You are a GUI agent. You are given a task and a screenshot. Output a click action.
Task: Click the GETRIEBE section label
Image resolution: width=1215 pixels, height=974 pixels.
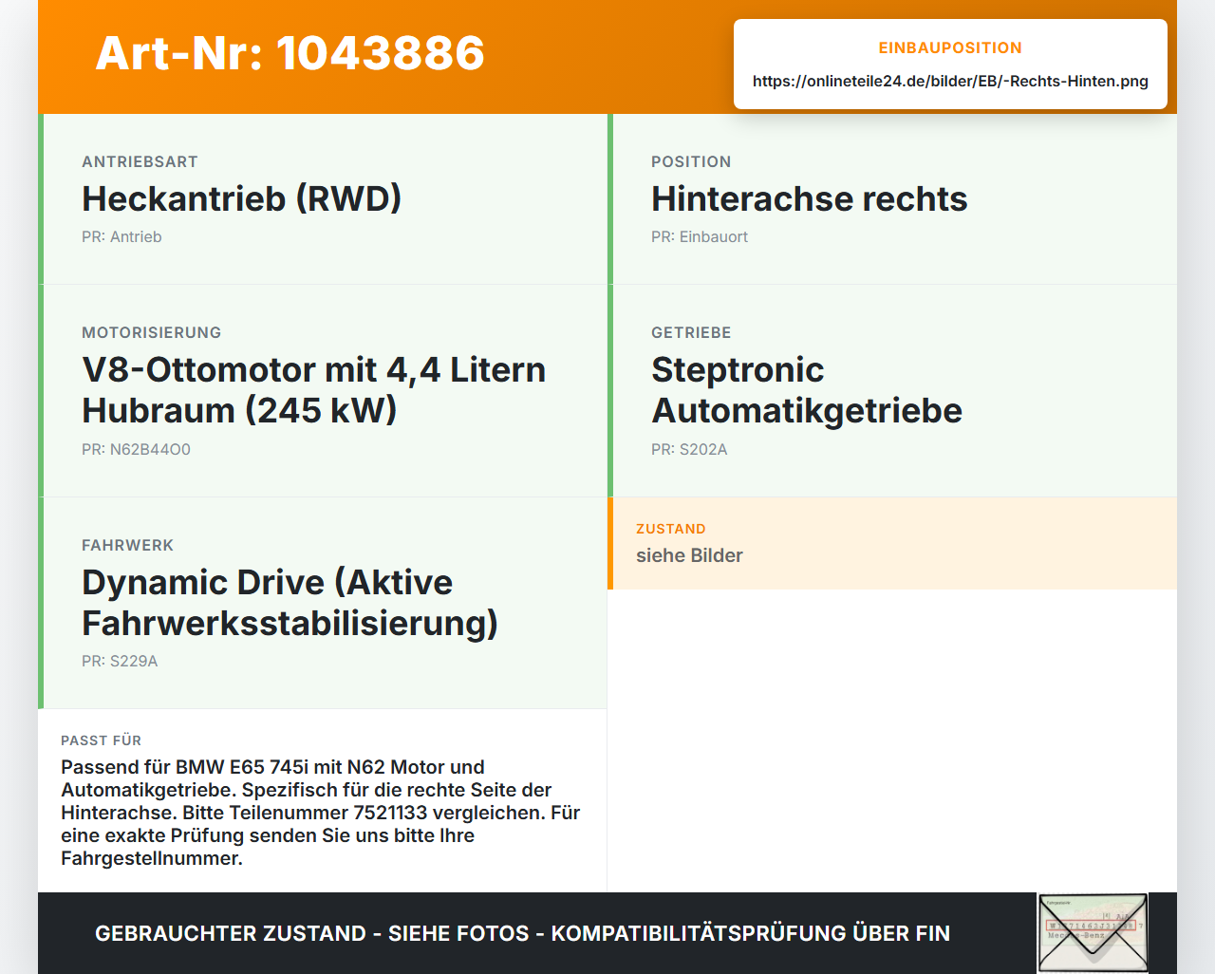tap(691, 332)
